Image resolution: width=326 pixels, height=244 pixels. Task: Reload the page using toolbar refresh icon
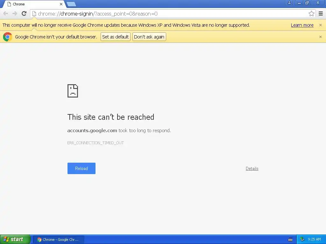(24, 14)
